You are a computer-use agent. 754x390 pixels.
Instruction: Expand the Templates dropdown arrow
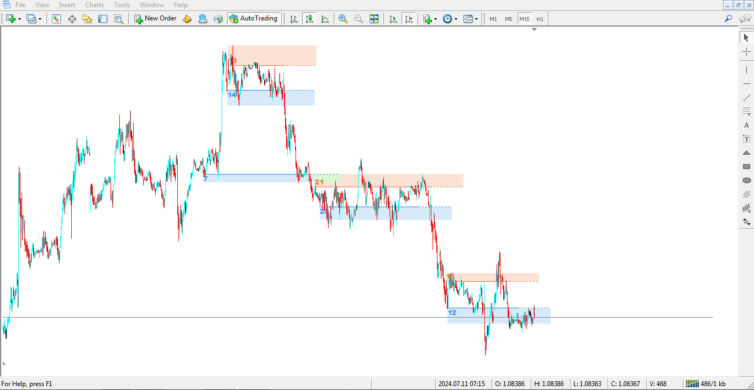click(x=476, y=19)
